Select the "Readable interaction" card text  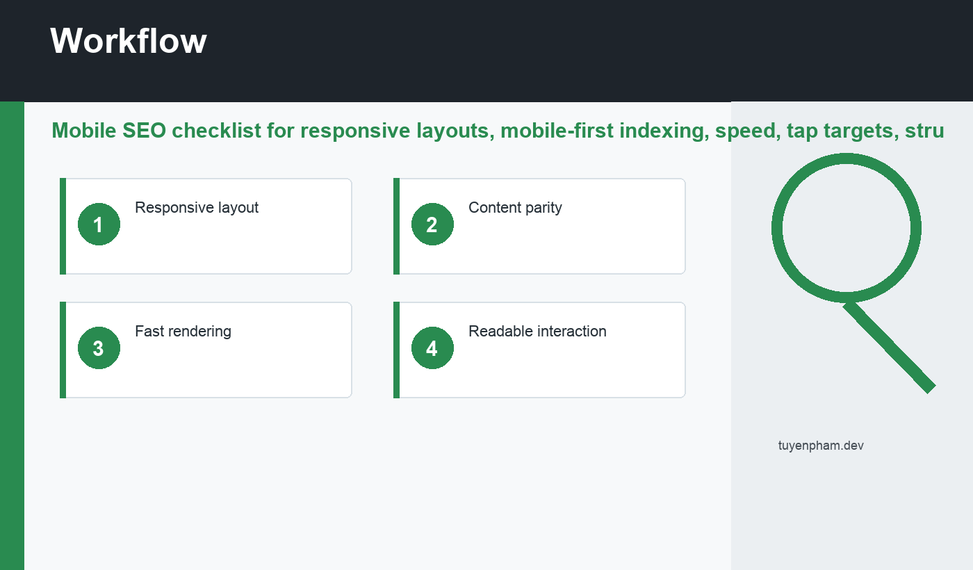pos(537,331)
